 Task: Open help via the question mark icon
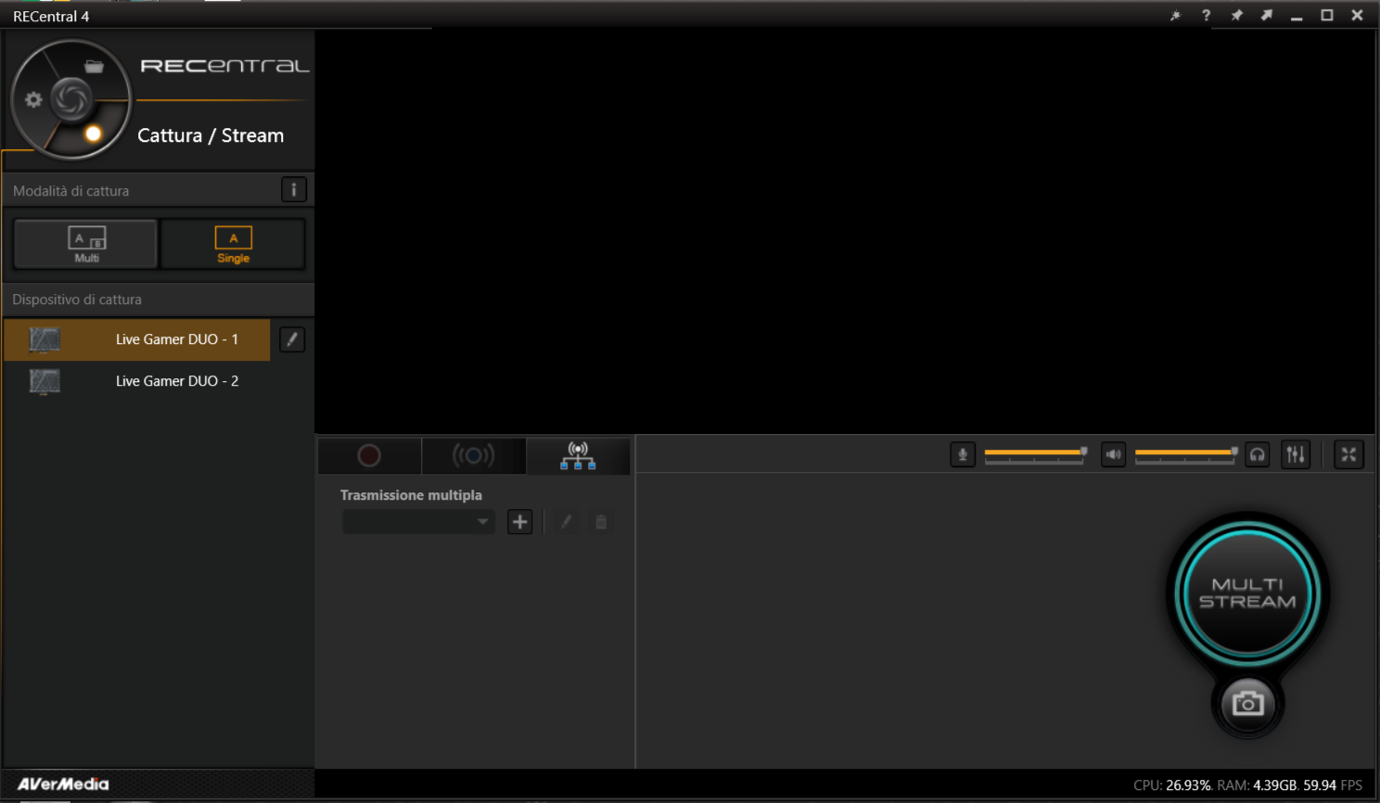coord(1206,16)
